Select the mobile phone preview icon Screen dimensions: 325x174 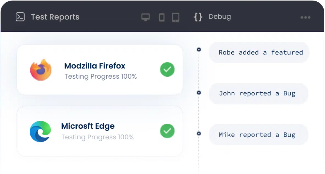[162, 17]
